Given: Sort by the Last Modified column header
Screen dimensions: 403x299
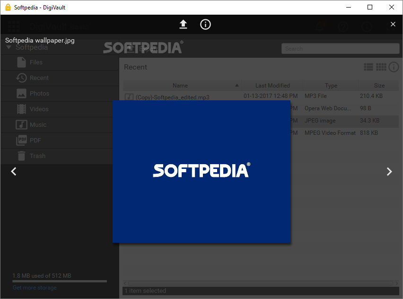Looking at the screenshot, I should coord(272,86).
